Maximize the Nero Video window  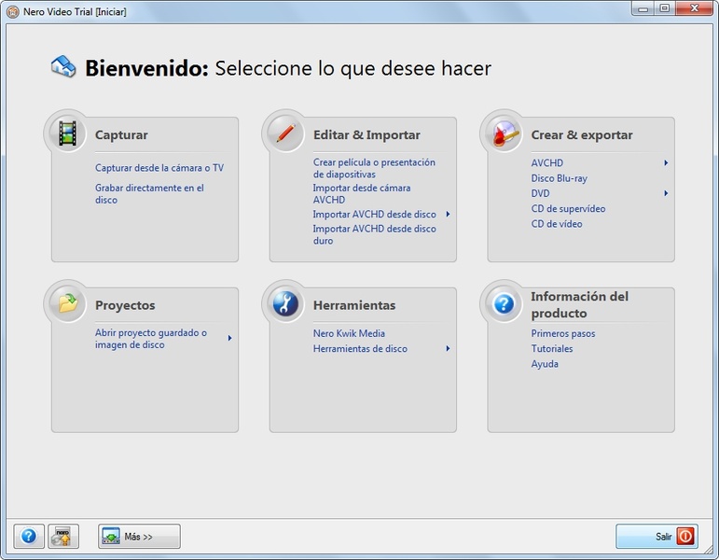click(664, 8)
